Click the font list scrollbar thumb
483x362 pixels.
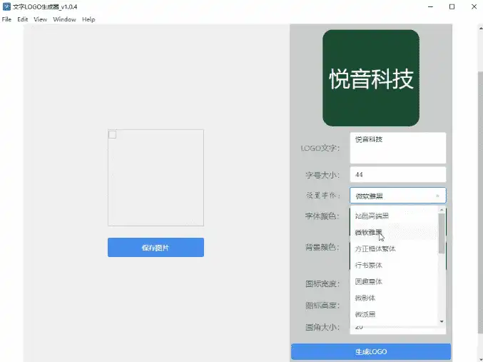click(x=442, y=233)
